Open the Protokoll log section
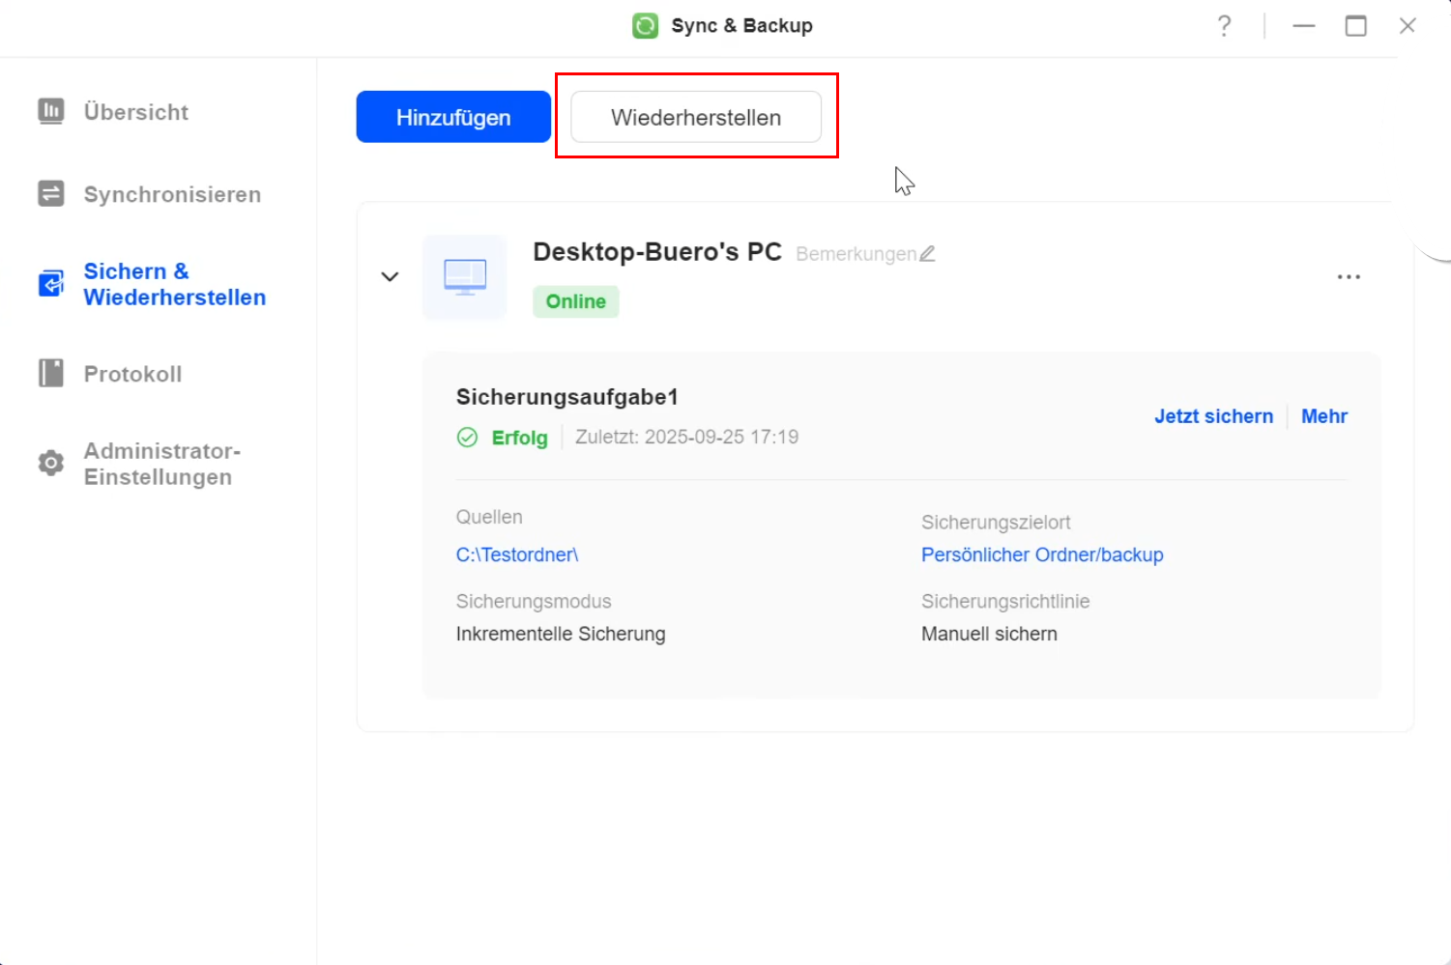 pyautogui.click(x=132, y=374)
